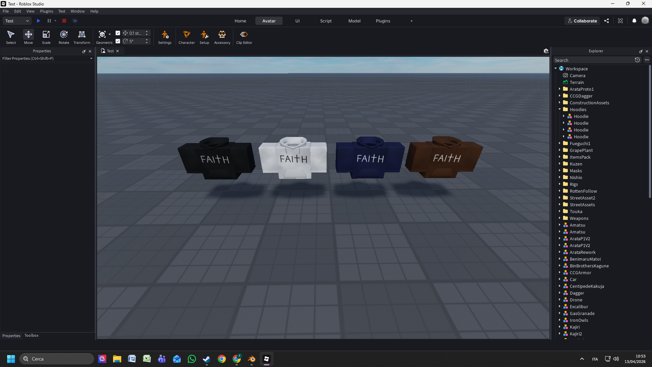
Task: Open the Plugins menu
Action: pyautogui.click(x=46, y=11)
